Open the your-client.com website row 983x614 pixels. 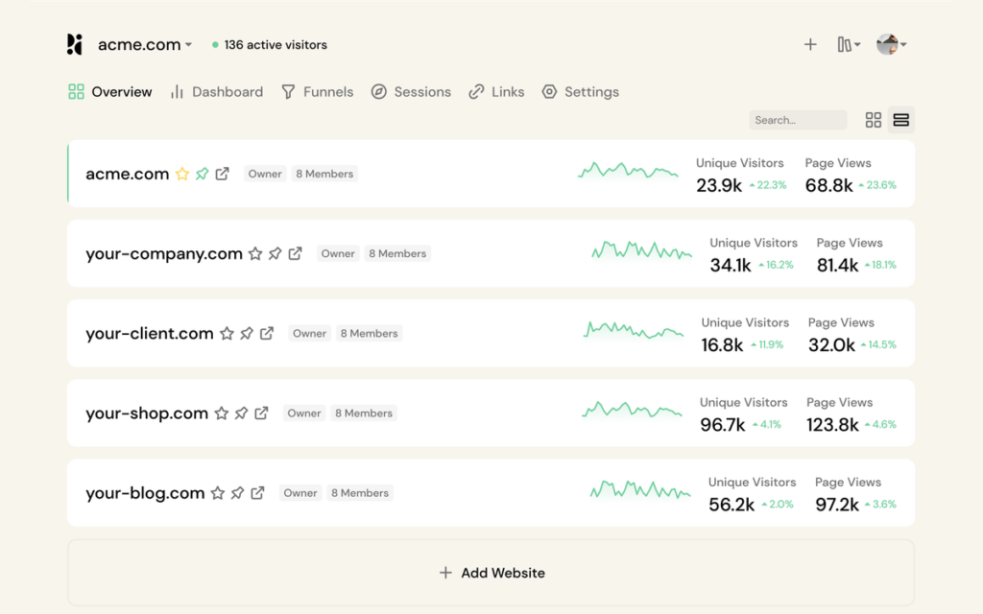click(x=491, y=333)
